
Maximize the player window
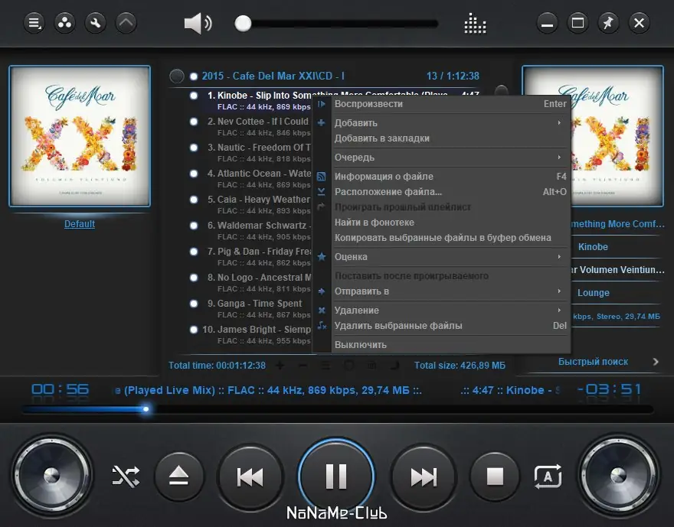577,23
